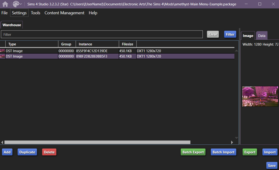The width and height of the screenshot is (279, 170).
Task: Click the Save button
Action: click(x=272, y=166)
